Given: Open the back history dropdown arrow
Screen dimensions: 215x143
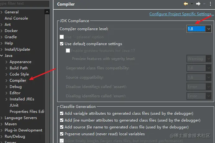Looking at the screenshot, I should (x=192, y=4).
